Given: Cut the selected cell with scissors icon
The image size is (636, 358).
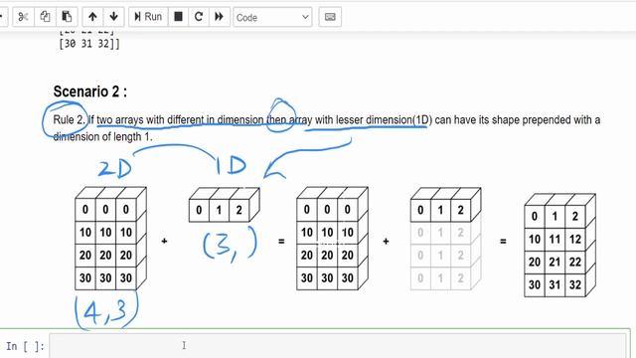Looking at the screenshot, I should (x=23, y=17).
